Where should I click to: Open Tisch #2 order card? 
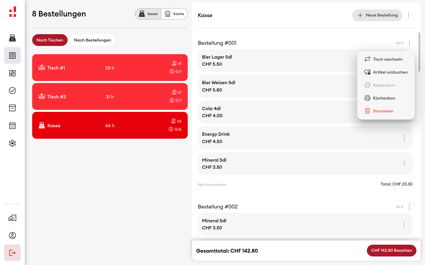tap(110, 96)
